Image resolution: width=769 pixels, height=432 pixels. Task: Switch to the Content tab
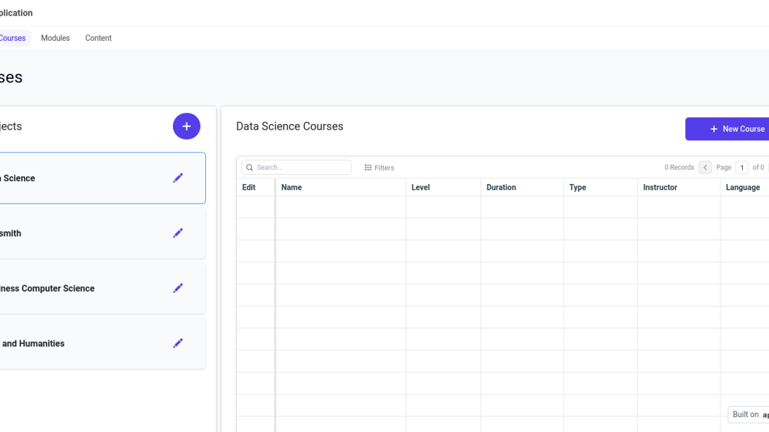pos(98,38)
